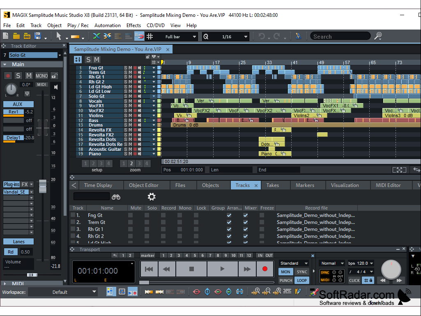Open the Full bar grid dropdown

click(194, 37)
